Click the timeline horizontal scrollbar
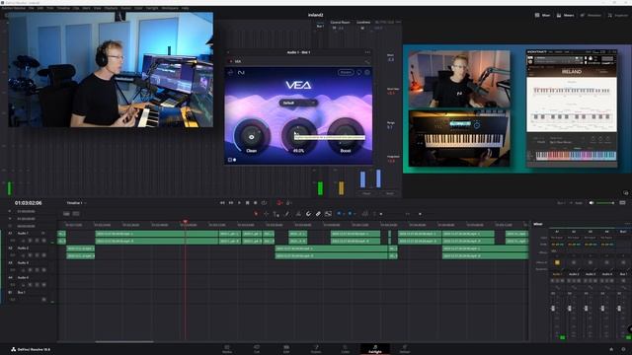 pyautogui.click(x=124, y=342)
